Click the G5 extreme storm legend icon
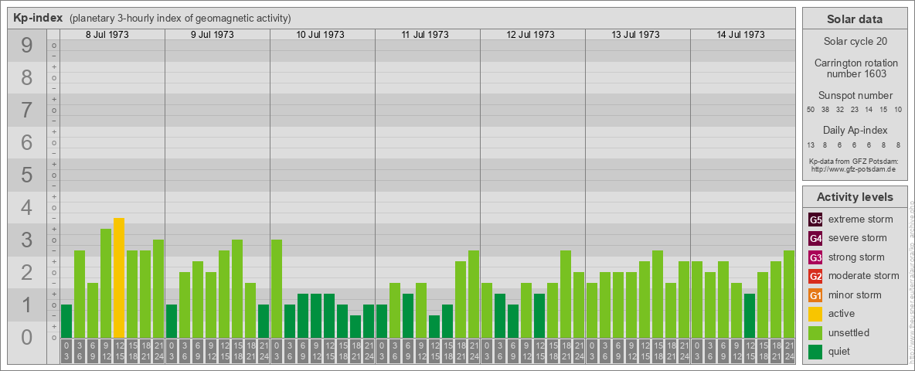This screenshot has height=371, width=915. point(815,220)
